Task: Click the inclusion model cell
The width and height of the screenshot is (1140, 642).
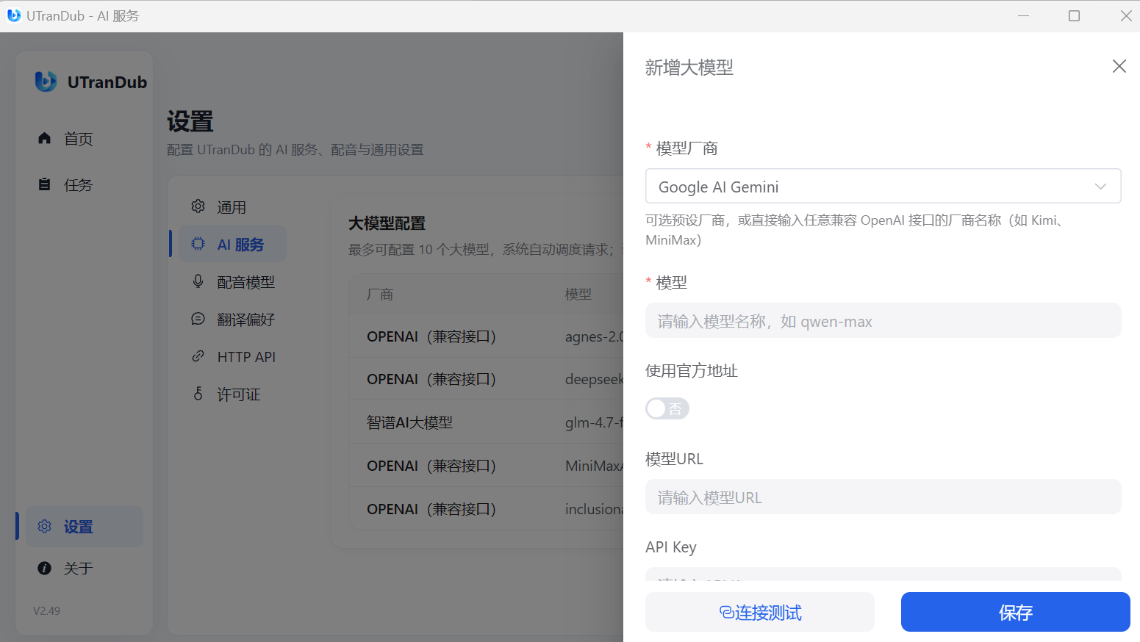Action: pos(594,509)
